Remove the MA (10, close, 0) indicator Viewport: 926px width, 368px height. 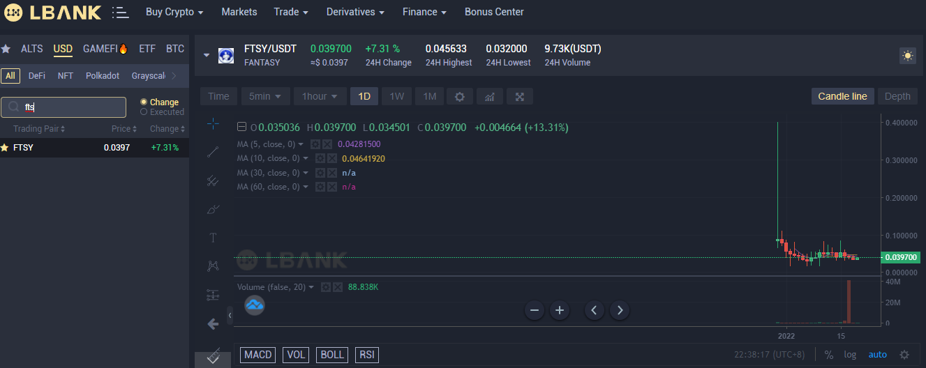pos(332,158)
